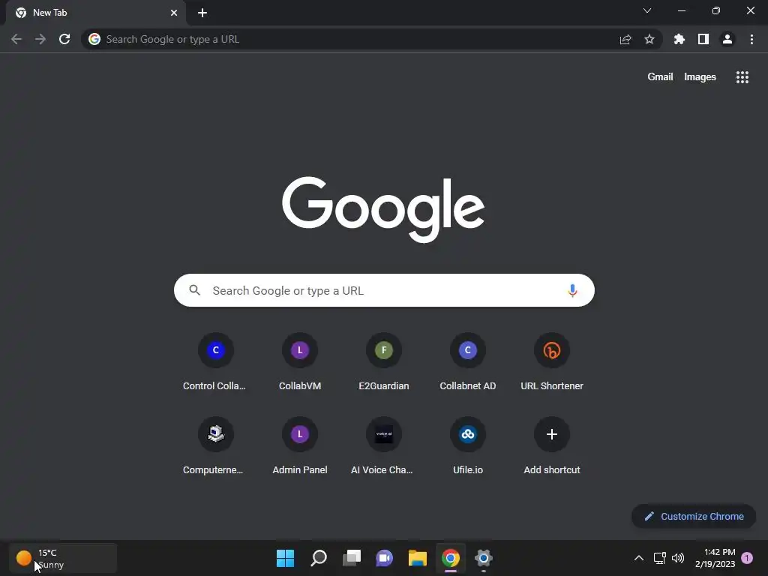The height and width of the screenshot is (576, 768).
Task: Show hidden system tray icons
Action: pos(639,558)
